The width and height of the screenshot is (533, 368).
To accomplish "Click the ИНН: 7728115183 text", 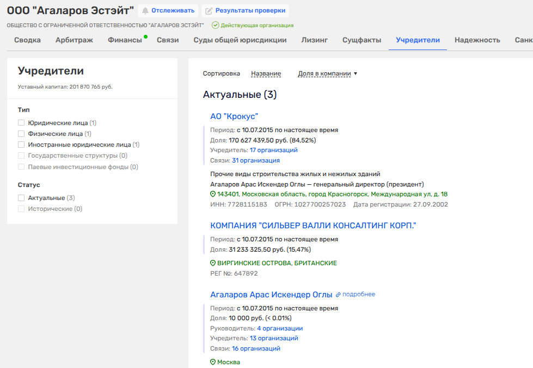I will tap(238, 204).
